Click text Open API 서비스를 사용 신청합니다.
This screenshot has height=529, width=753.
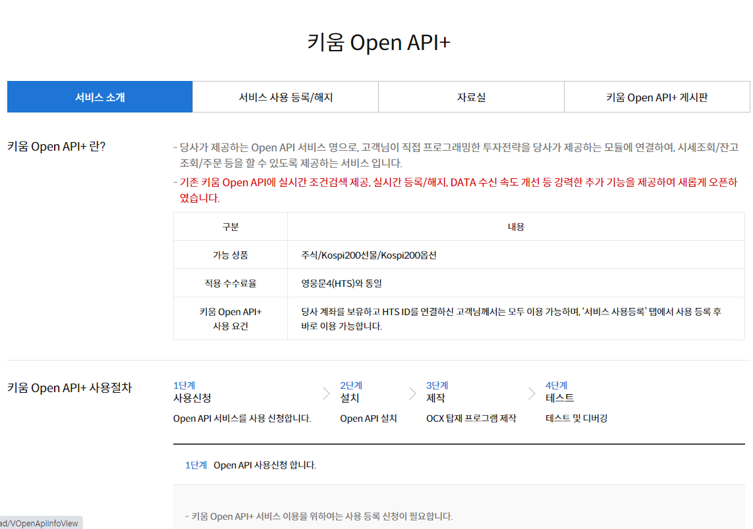[242, 418]
